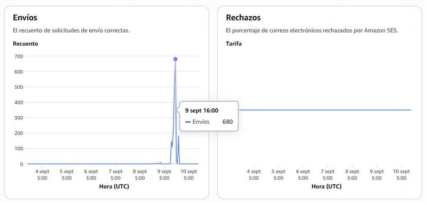Click the "9 sept 16:00" tooltip header
Viewport: 427px width, 205px height.
(202, 111)
